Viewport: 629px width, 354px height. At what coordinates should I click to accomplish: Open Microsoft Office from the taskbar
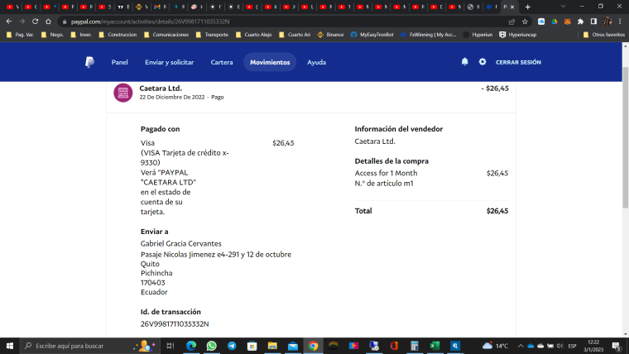394,346
